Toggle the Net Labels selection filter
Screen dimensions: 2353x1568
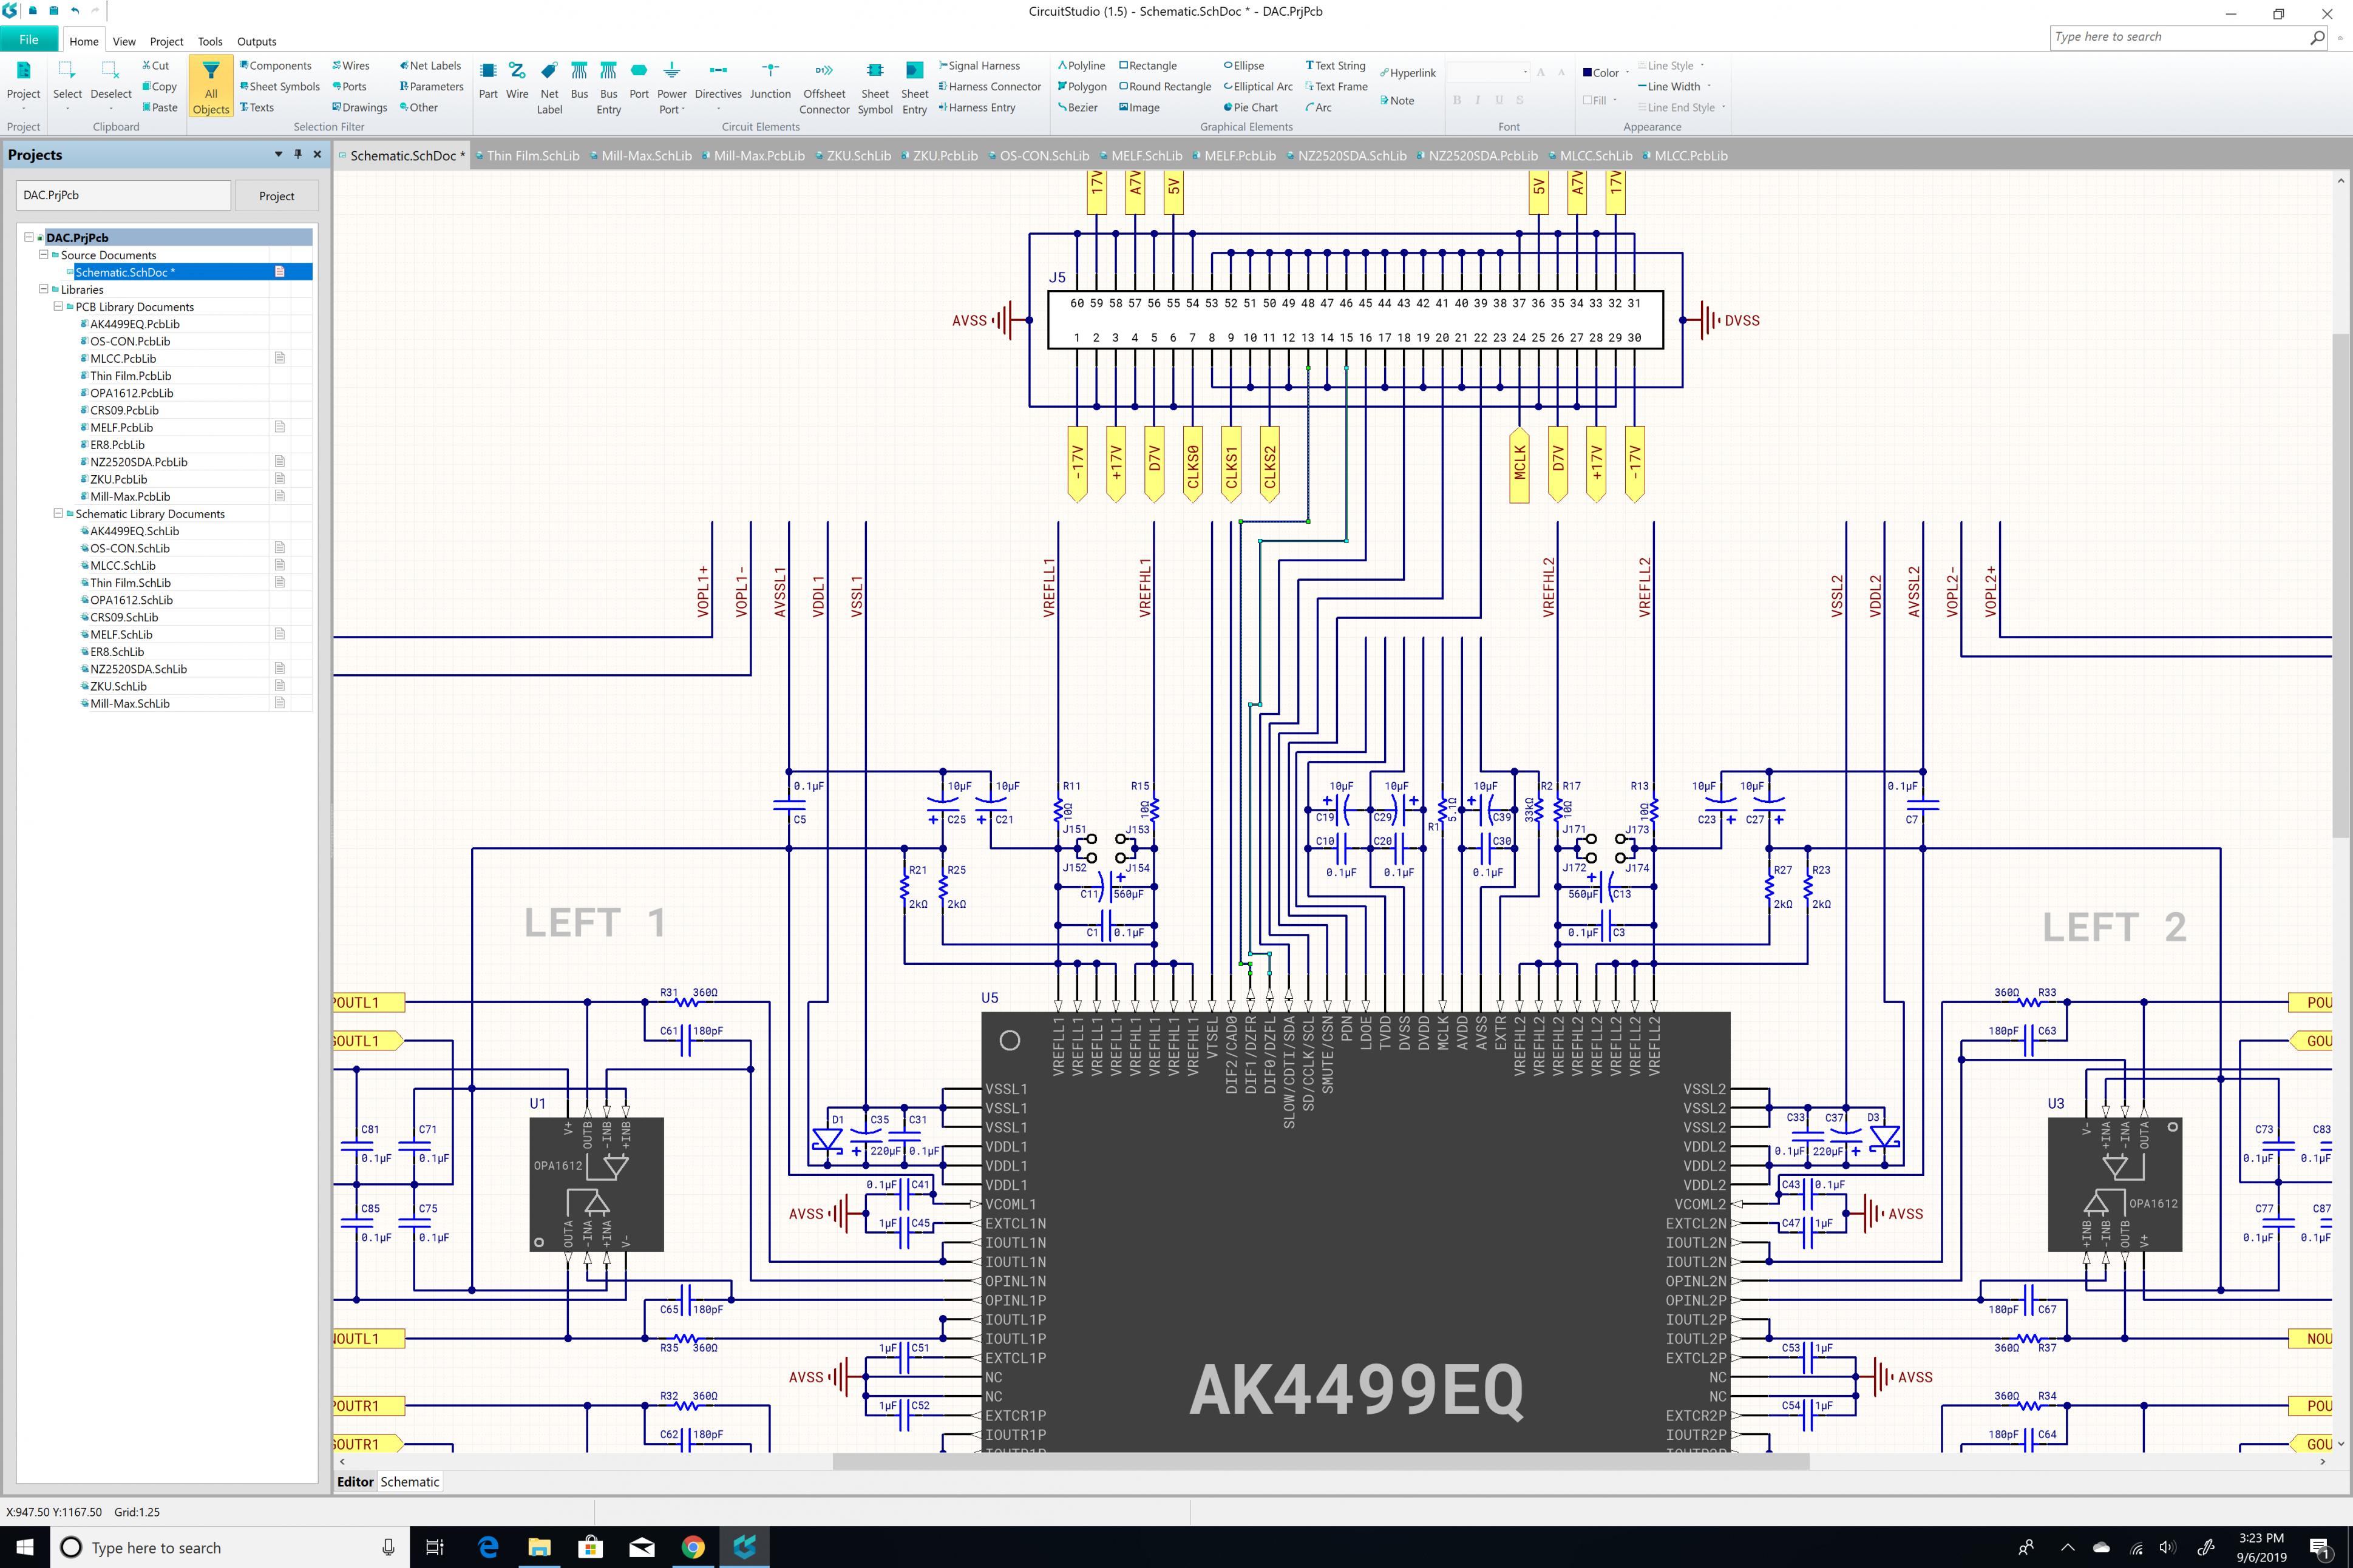(430, 66)
